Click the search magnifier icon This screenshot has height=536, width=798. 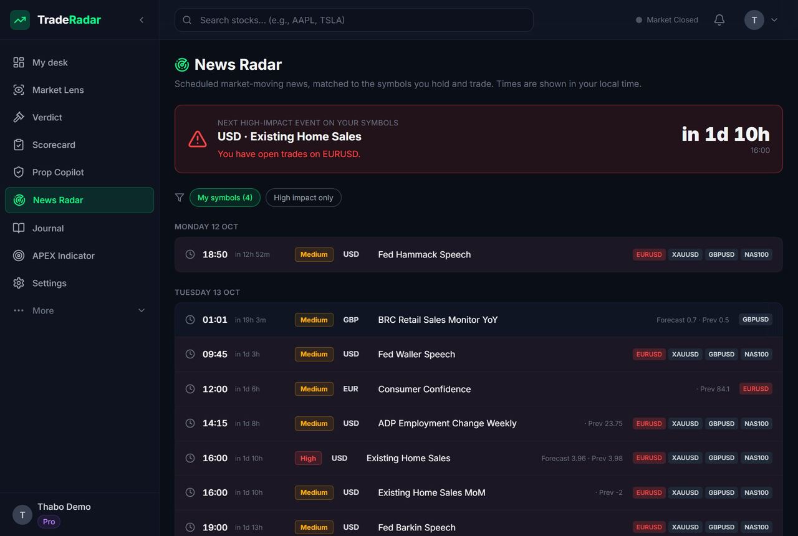pos(187,20)
